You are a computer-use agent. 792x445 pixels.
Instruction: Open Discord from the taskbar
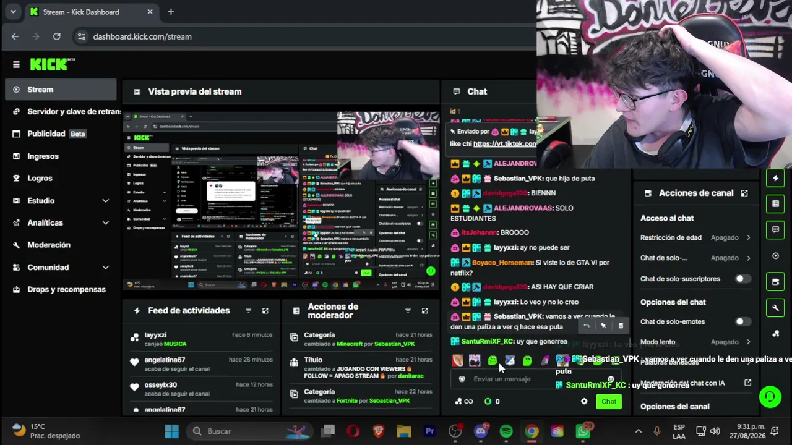[x=481, y=431]
